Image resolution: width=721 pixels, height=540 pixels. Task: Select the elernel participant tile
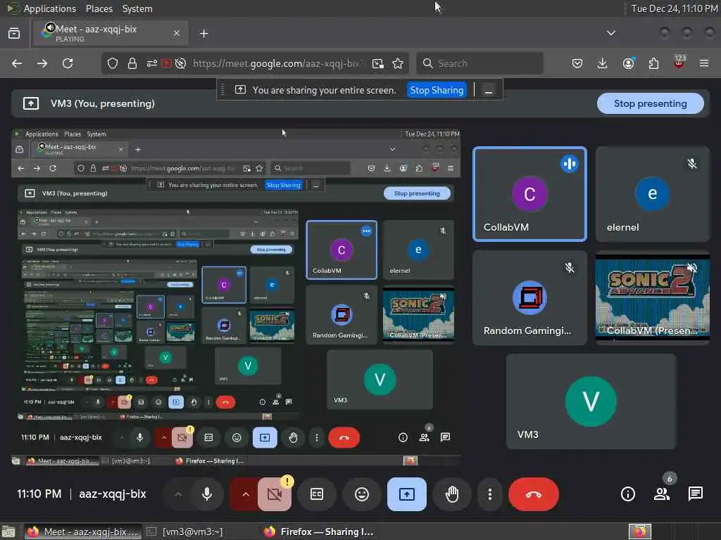tap(652, 194)
